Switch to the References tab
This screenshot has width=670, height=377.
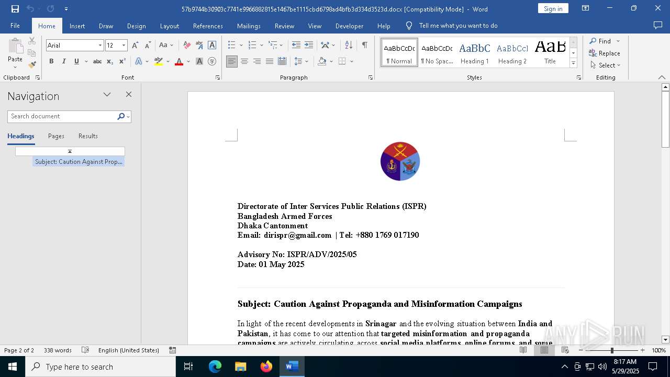208,26
